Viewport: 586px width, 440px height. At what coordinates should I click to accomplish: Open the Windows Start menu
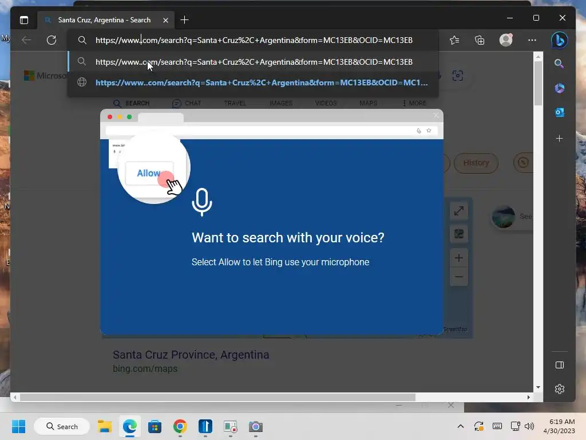(19, 426)
